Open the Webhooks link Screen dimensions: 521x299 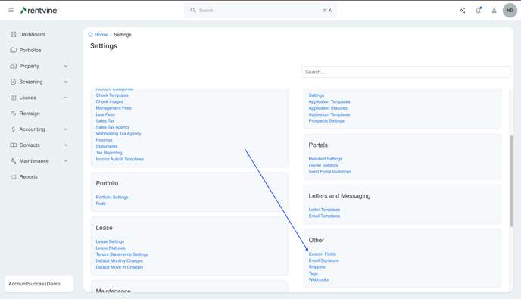click(319, 279)
